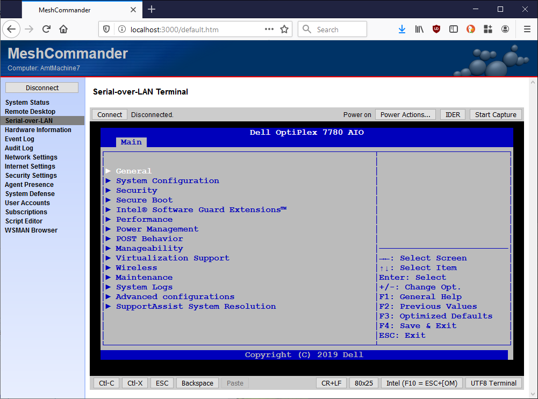The height and width of the screenshot is (399, 538).
Task: Select General entry in BIOS menu
Action: 133,171
